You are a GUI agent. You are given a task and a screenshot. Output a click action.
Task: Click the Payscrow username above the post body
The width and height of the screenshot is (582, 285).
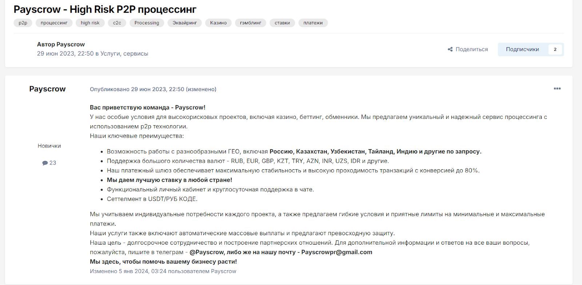[47, 89]
